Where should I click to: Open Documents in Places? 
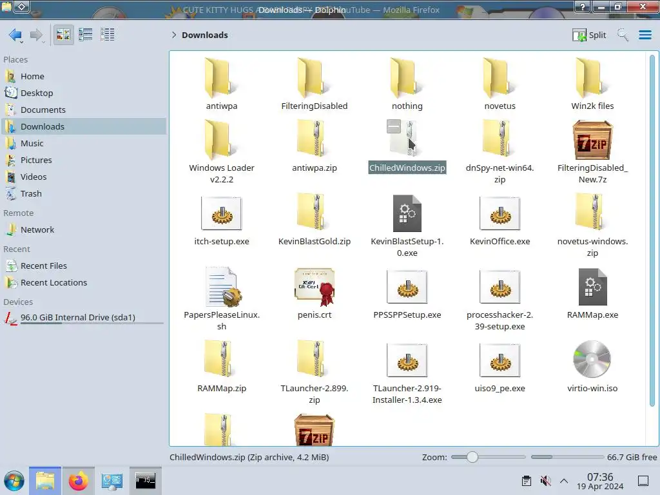(x=83, y=110)
